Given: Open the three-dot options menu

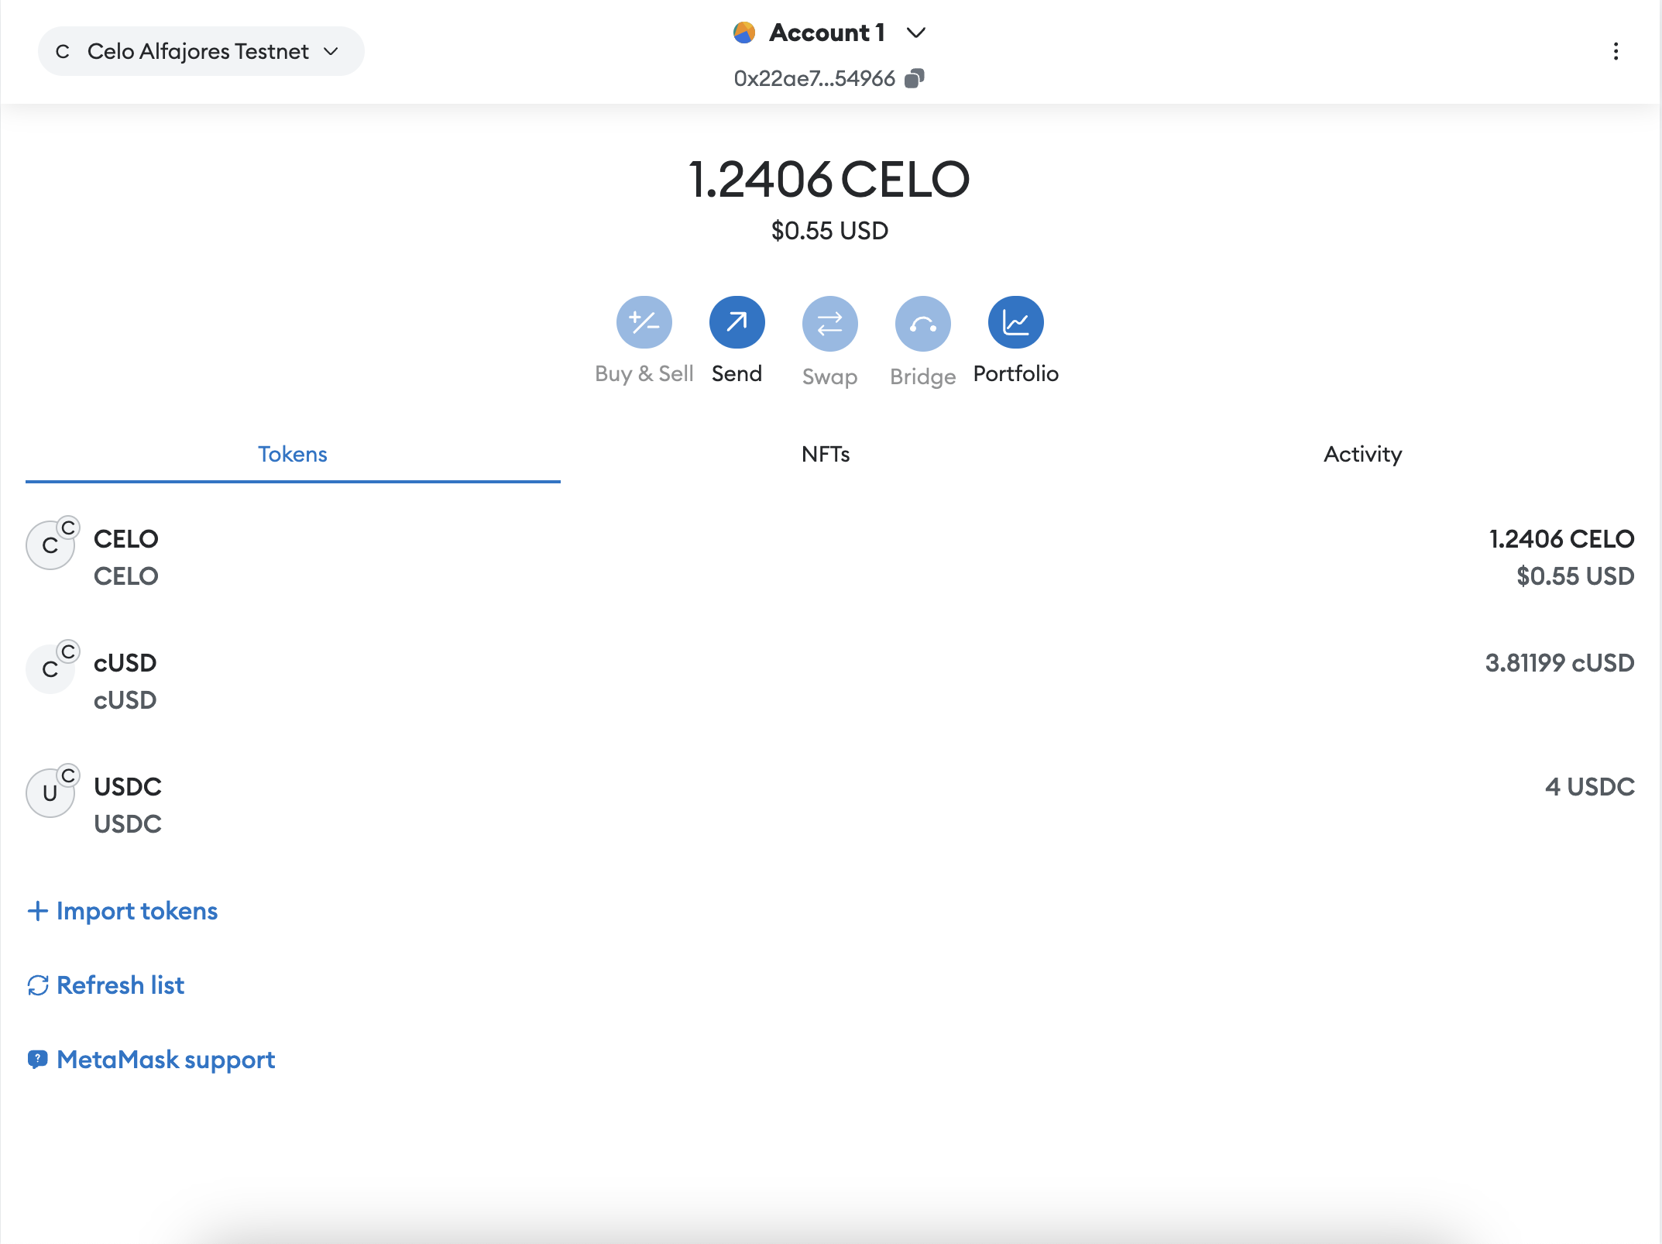Looking at the screenshot, I should coord(1616,51).
